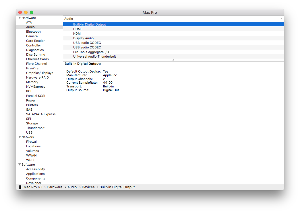Select Display Audio device row
Screen dimensions: 300x213
tap(173, 38)
